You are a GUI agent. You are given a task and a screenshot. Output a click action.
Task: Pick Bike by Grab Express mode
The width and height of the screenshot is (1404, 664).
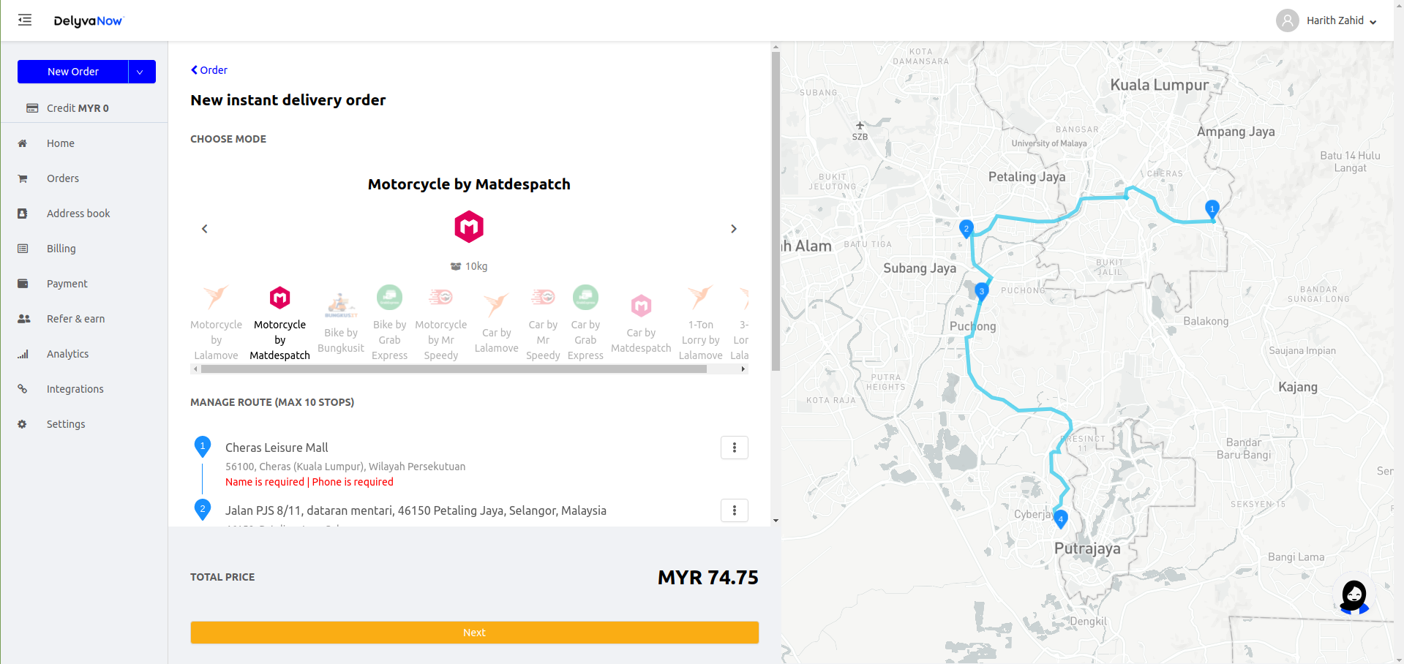389,322
